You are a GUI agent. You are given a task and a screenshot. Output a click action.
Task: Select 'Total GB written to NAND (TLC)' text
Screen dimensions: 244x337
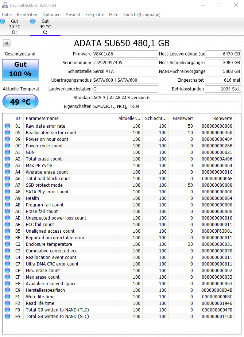coord(57,310)
